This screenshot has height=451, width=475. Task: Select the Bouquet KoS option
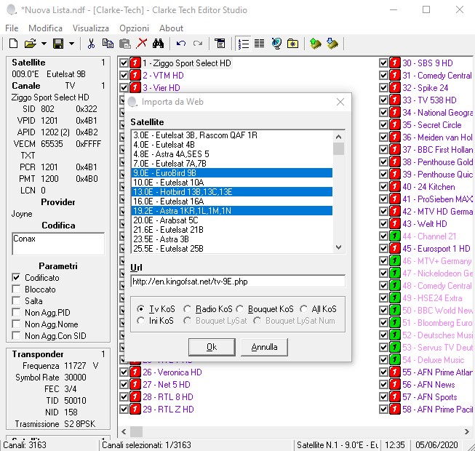point(240,309)
